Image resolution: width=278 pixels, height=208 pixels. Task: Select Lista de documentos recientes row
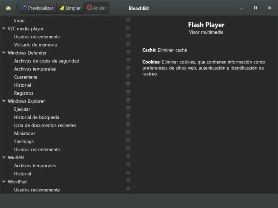(45, 125)
